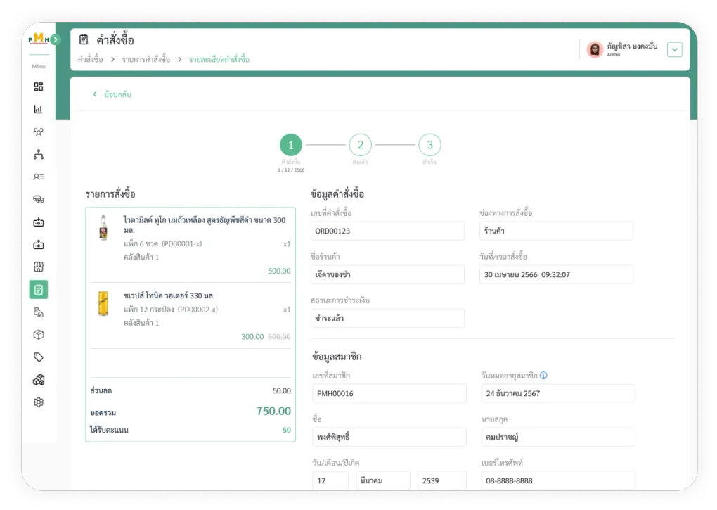The width and height of the screenshot is (717, 510).
Task: Open the people group icon in sidebar
Action: (39, 132)
